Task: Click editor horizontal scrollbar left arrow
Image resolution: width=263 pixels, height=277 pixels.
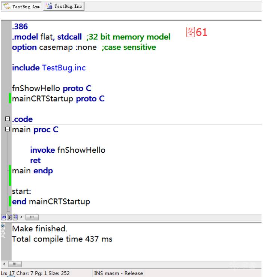Action: pyautogui.click(x=21, y=217)
